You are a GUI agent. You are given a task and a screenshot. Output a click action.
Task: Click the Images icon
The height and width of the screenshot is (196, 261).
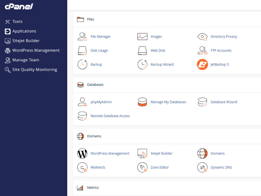(142, 37)
